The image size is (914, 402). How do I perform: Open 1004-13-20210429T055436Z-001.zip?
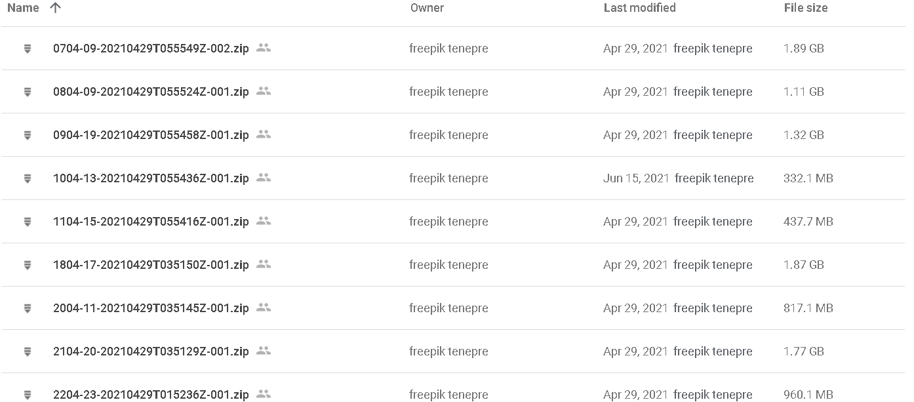point(151,178)
